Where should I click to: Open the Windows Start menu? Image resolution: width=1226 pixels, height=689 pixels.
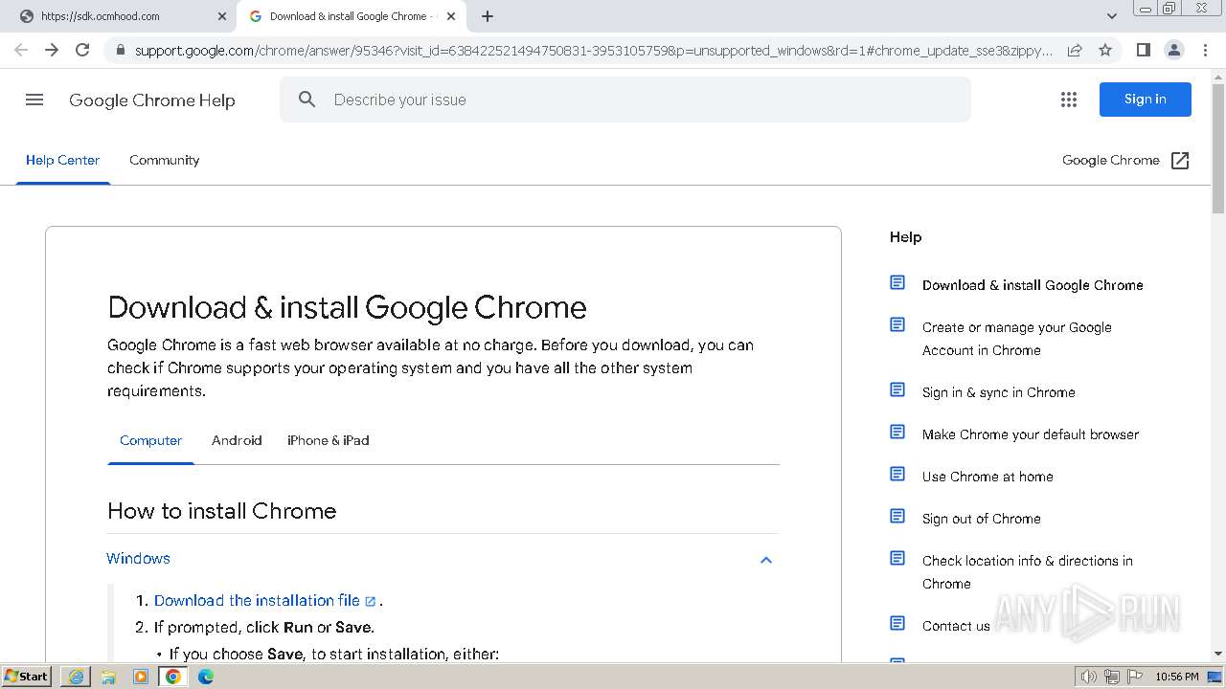pos(27,677)
